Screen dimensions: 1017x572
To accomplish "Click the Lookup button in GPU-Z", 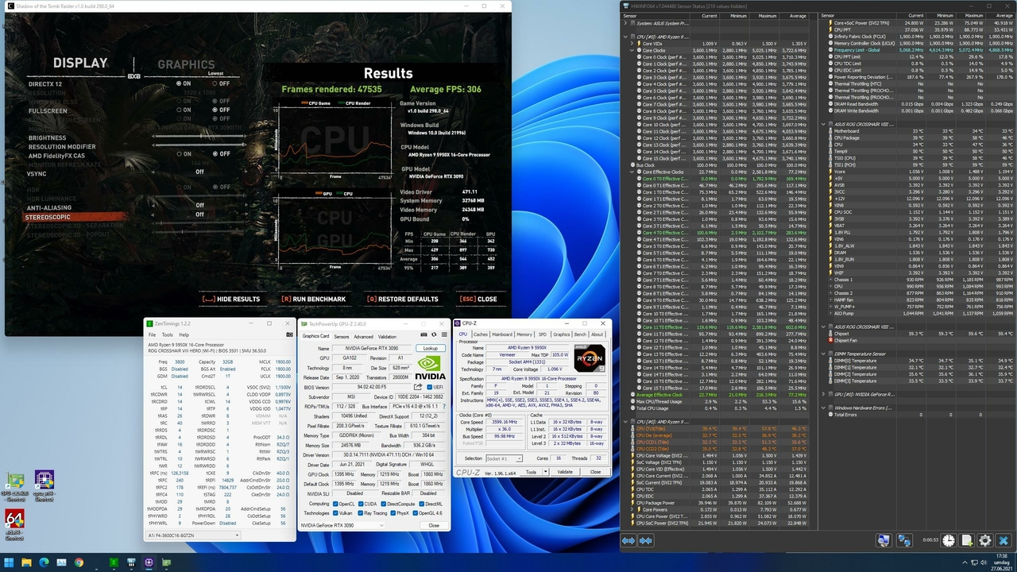I will tap(431, 348).
